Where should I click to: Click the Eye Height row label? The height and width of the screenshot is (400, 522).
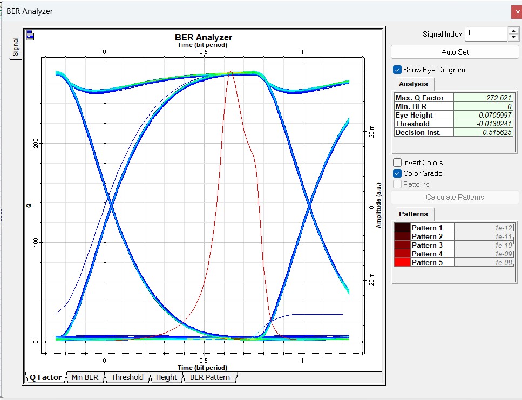point(424,115)
